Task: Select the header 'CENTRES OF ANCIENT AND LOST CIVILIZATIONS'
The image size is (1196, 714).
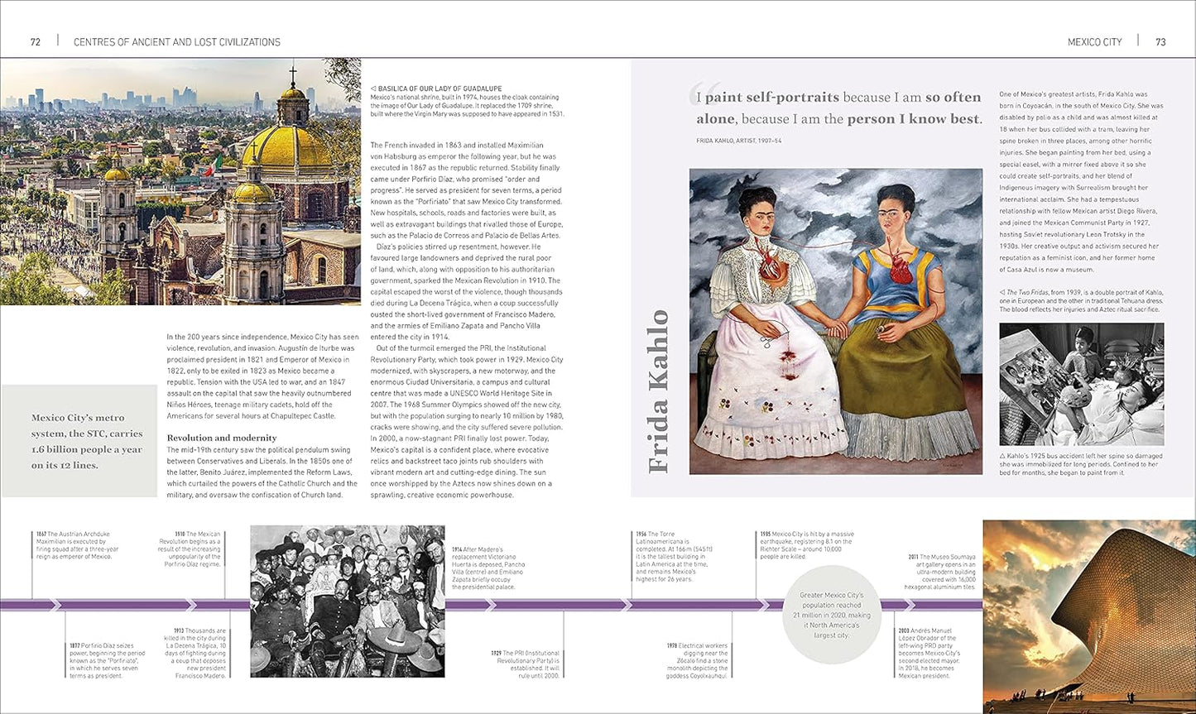Action: [x=177, y=41]
